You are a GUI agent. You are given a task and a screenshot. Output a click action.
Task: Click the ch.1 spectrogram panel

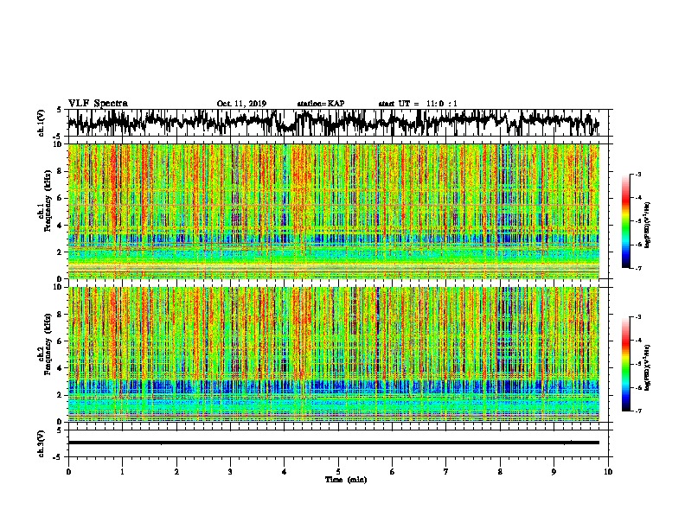coord(334,211)
